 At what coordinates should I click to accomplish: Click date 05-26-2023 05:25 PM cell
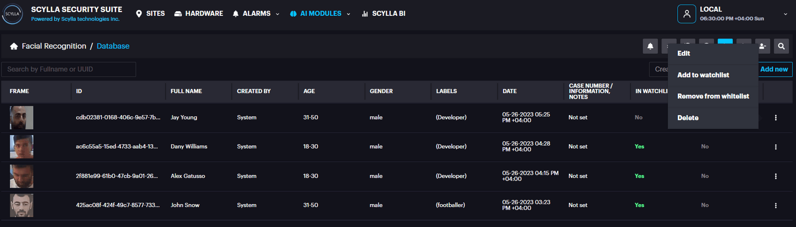(526, 117)
